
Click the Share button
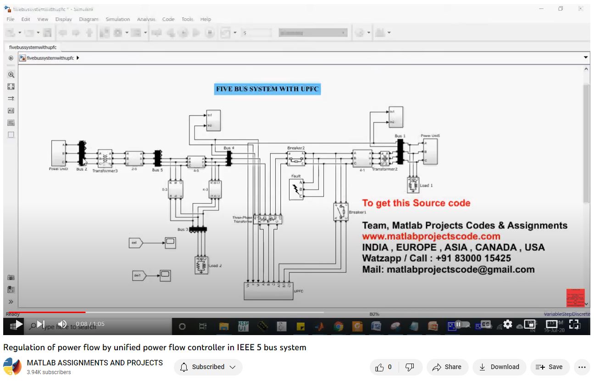pyautogui.click(x=447, y=367)
